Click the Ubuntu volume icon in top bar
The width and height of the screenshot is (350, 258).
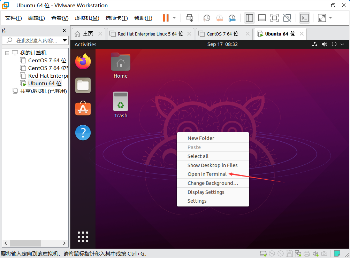[x=324, y=44]
